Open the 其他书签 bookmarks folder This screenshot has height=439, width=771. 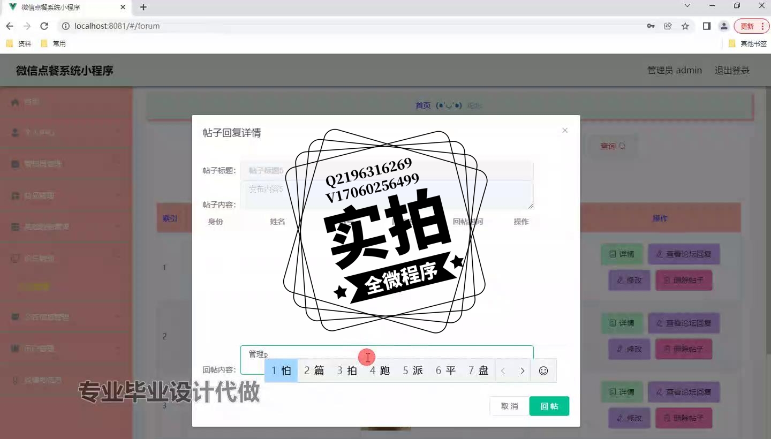pos(748,43)
